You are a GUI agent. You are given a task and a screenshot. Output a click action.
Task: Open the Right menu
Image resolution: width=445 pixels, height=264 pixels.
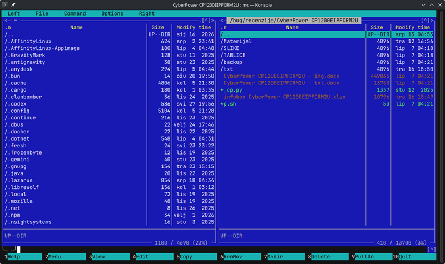click(147, 13)
